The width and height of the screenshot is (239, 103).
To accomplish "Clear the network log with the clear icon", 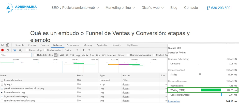I will 8,50.
